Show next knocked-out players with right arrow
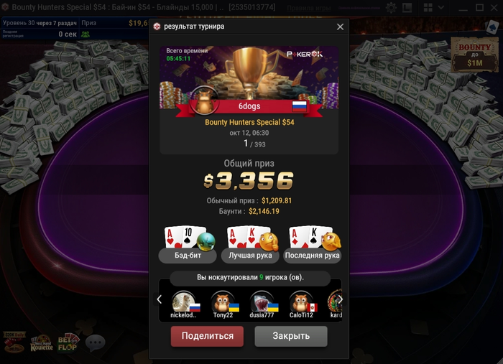 (340, 299)
